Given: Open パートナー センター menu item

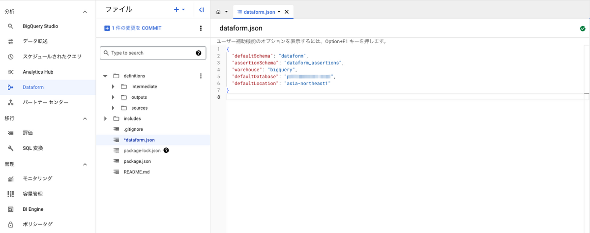Looking at the screenshot, I should pyautogui.click(x=48, y=102).
